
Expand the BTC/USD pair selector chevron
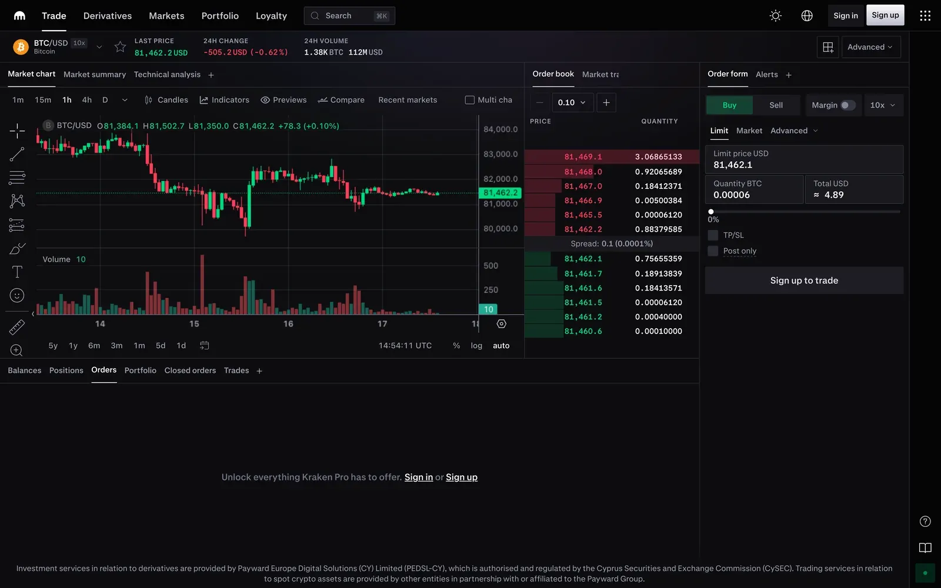99,47
